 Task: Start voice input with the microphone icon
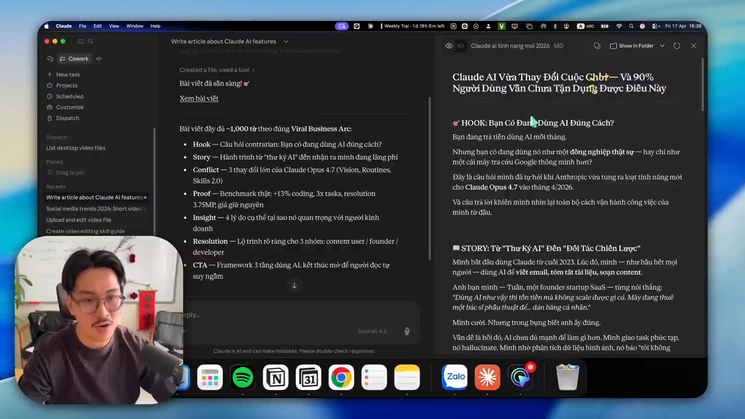pyautogui.click(x=407, y=331)
